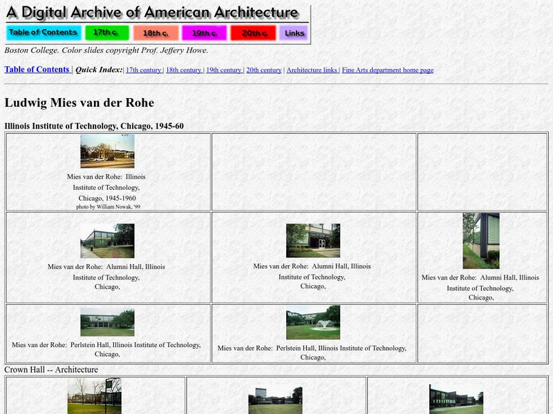The width and height of the screenshot is (553, 414).
Task: Click the Alumni Hall caption under entrance photo
Action: [x=312, y=276]
